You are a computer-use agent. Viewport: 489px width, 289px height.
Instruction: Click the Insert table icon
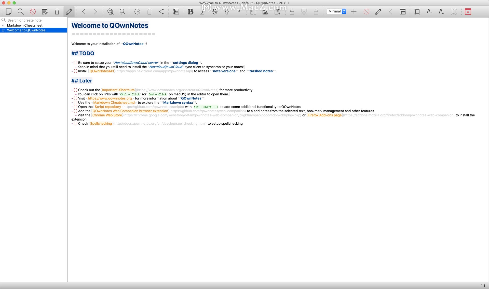point(278,11)
